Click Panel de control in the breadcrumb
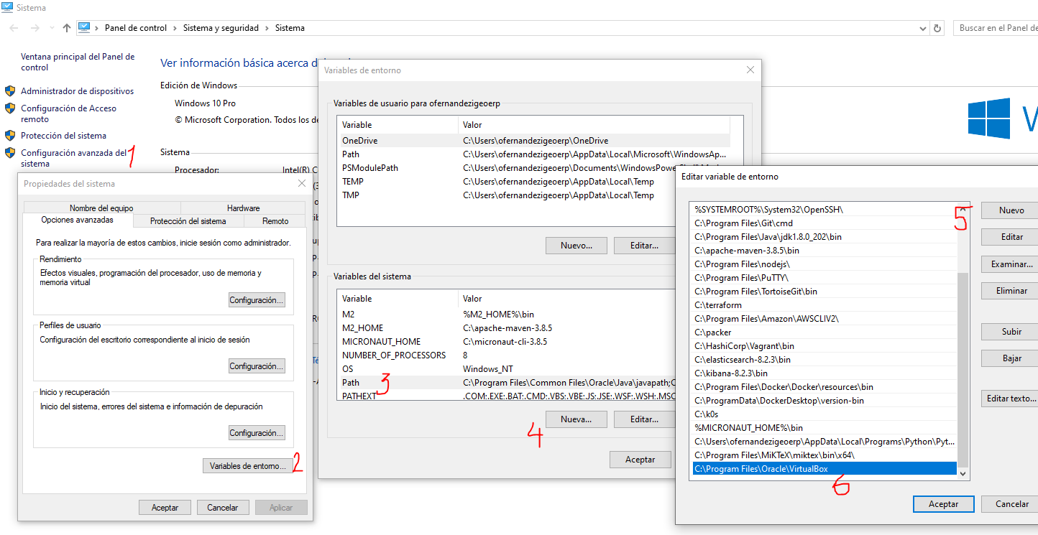1038x535 pixels. (x=135, y=28)
